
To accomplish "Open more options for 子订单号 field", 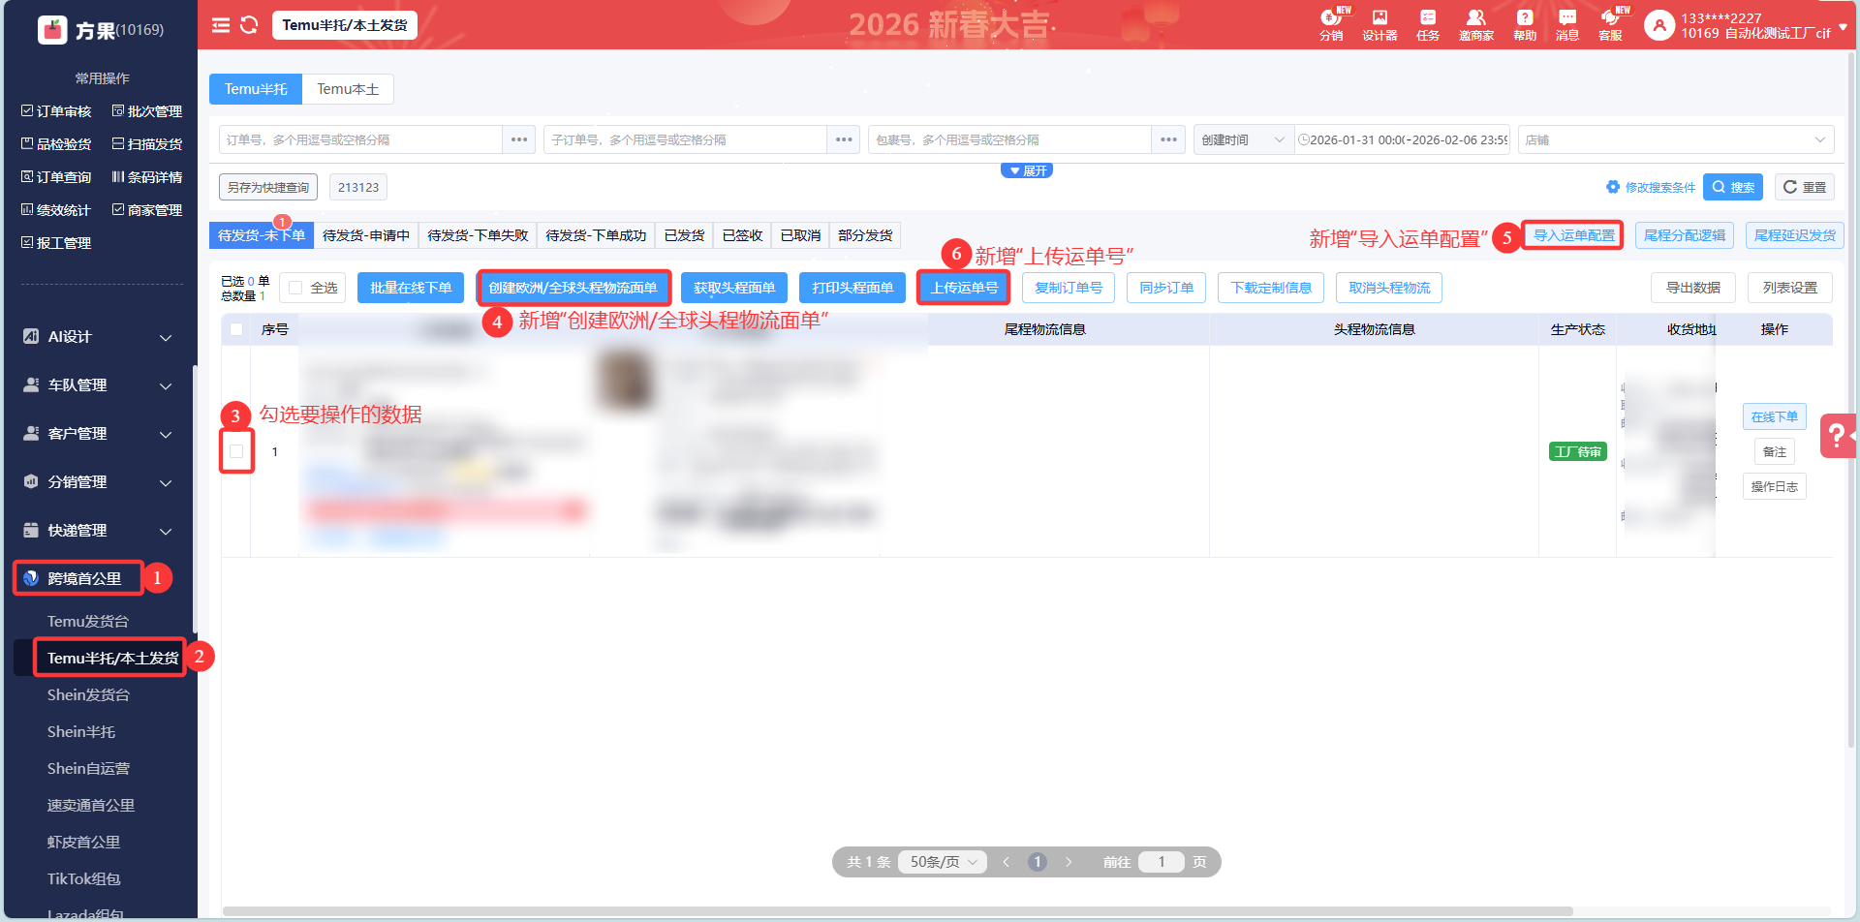I will pyautogui.click(x=844, y=139).
